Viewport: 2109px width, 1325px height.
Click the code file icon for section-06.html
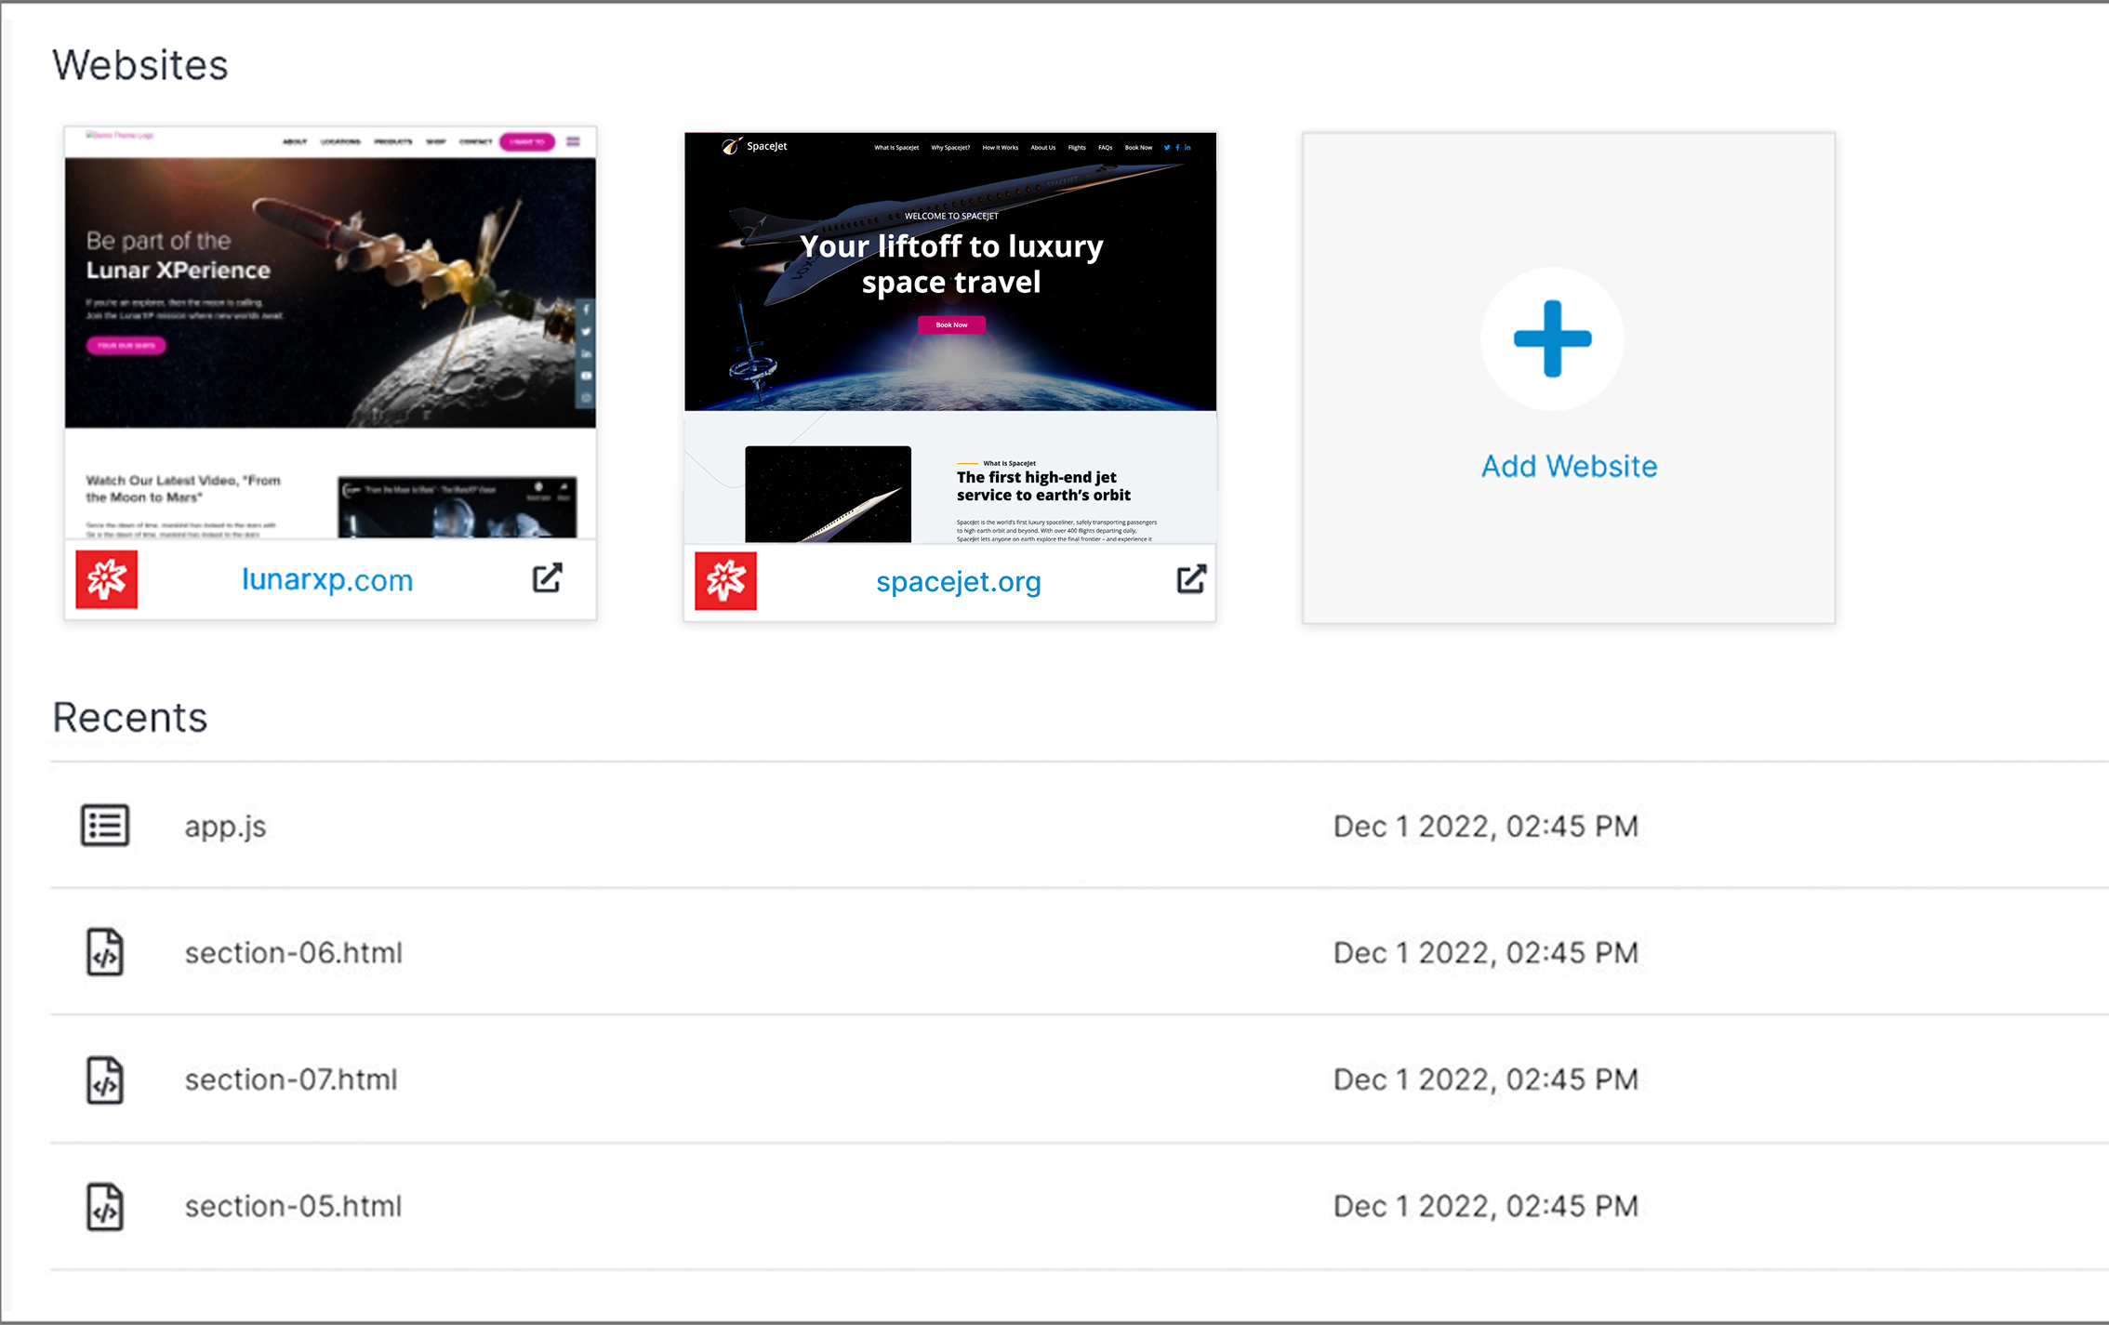point(105,952)
